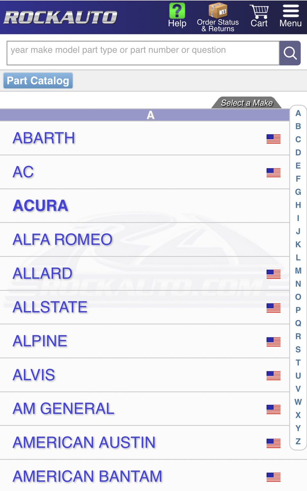
Task: Open the ALVIS make link
Action: coord(34,375)
